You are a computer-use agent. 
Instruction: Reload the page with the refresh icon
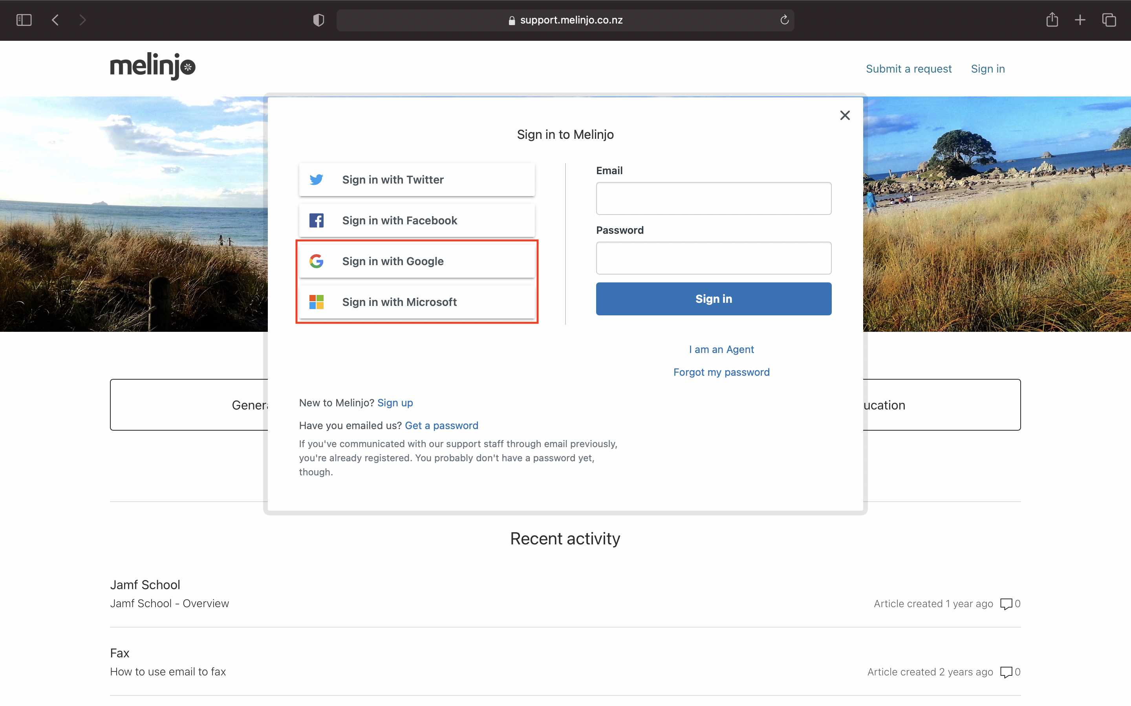[784, 20]
